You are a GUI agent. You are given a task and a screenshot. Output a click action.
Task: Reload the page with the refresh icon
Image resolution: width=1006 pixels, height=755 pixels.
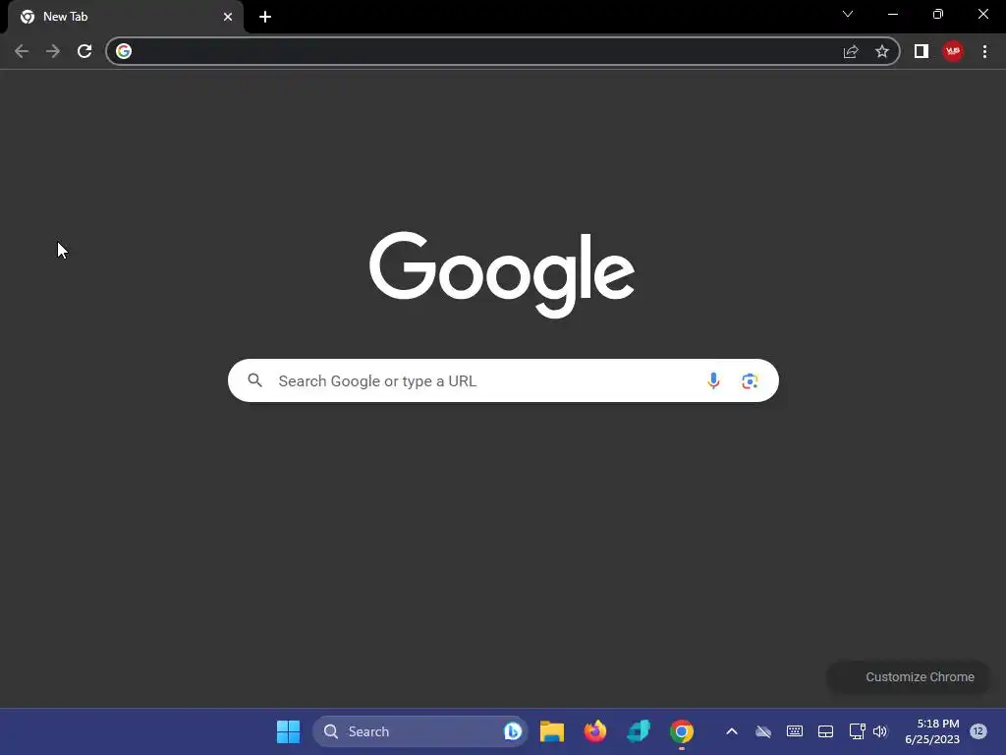84,51
